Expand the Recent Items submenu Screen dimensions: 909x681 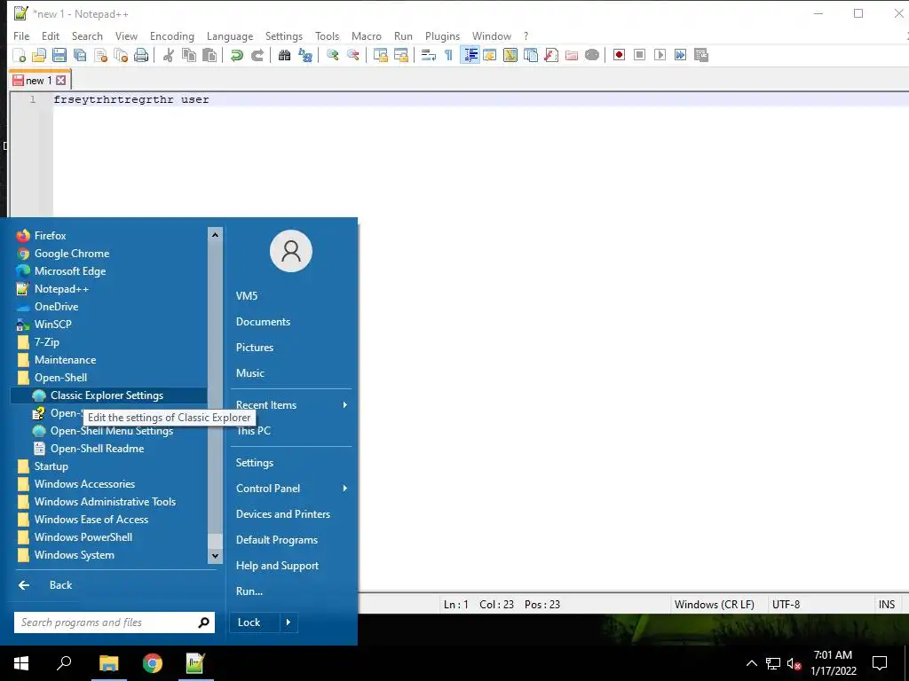coord(291,404)
